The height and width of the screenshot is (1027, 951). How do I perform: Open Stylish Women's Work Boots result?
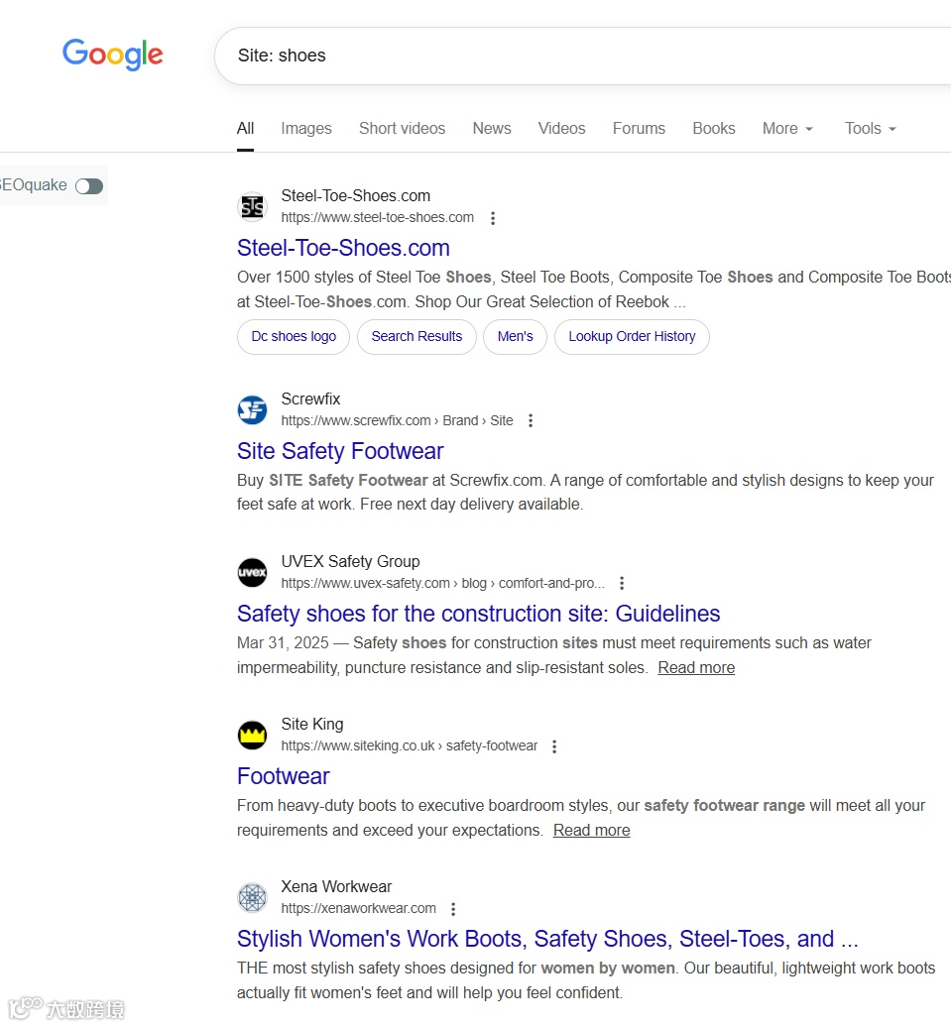547,939
